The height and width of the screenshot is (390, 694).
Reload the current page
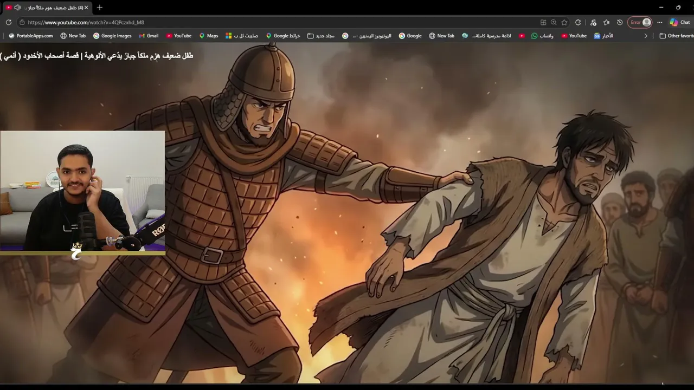point(9,22)
